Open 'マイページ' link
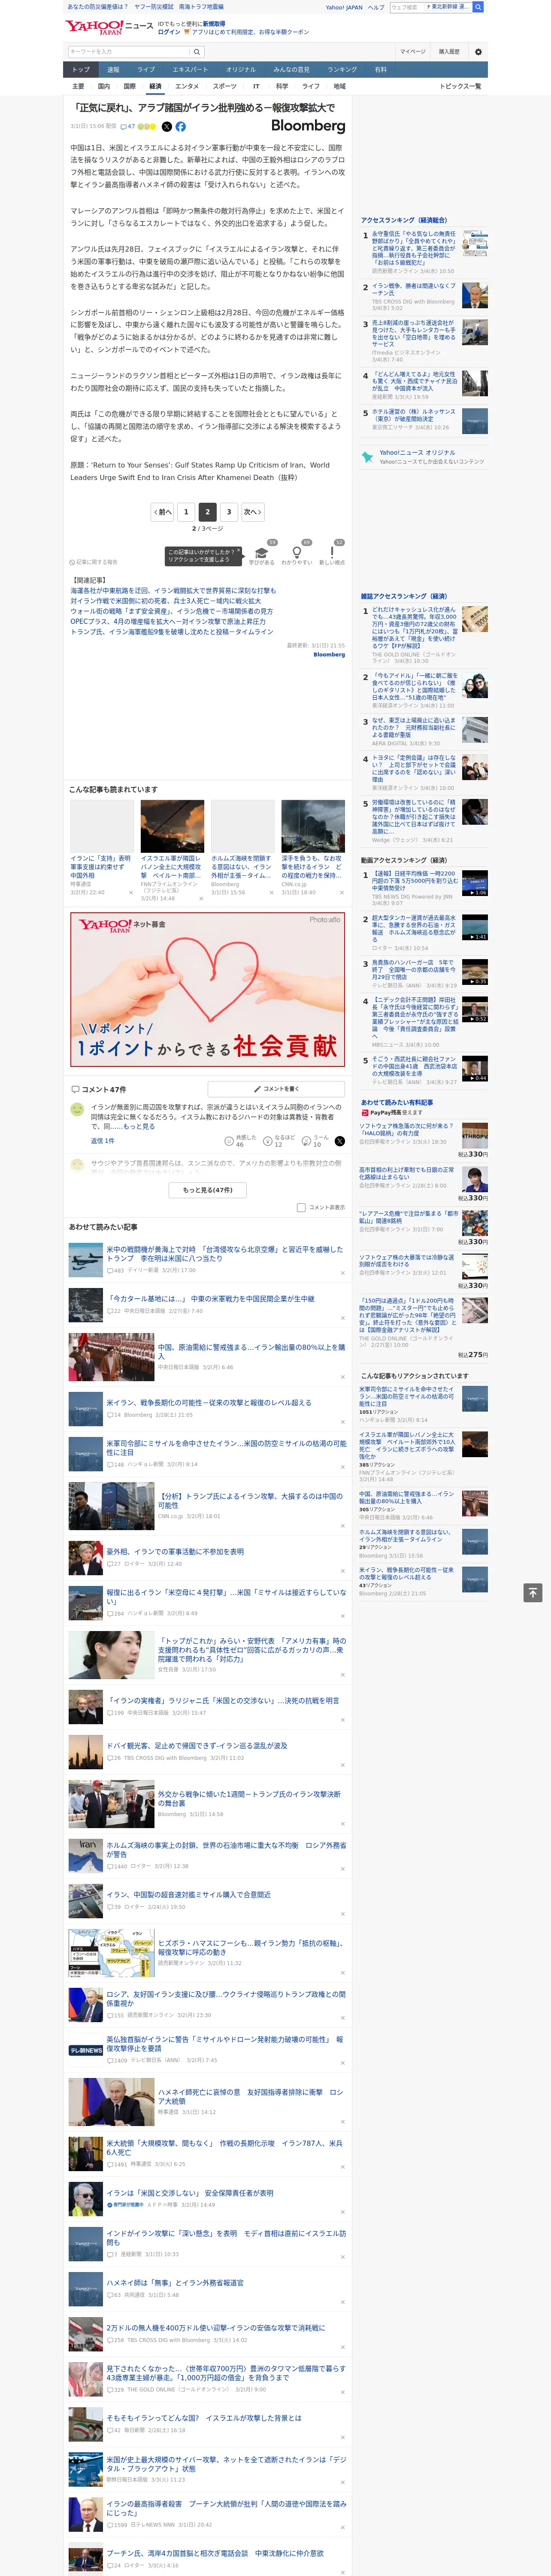551x2576 pixels. pos(413,51)
